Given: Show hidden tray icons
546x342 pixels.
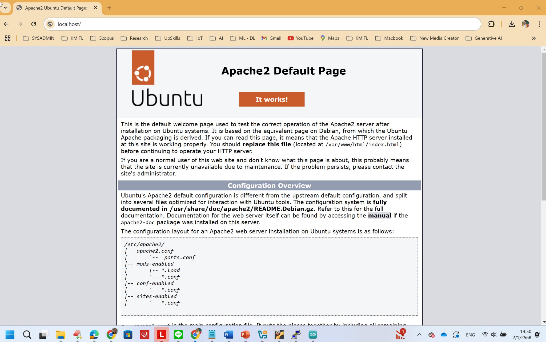Looking at the screenshot, I should 419,335.
